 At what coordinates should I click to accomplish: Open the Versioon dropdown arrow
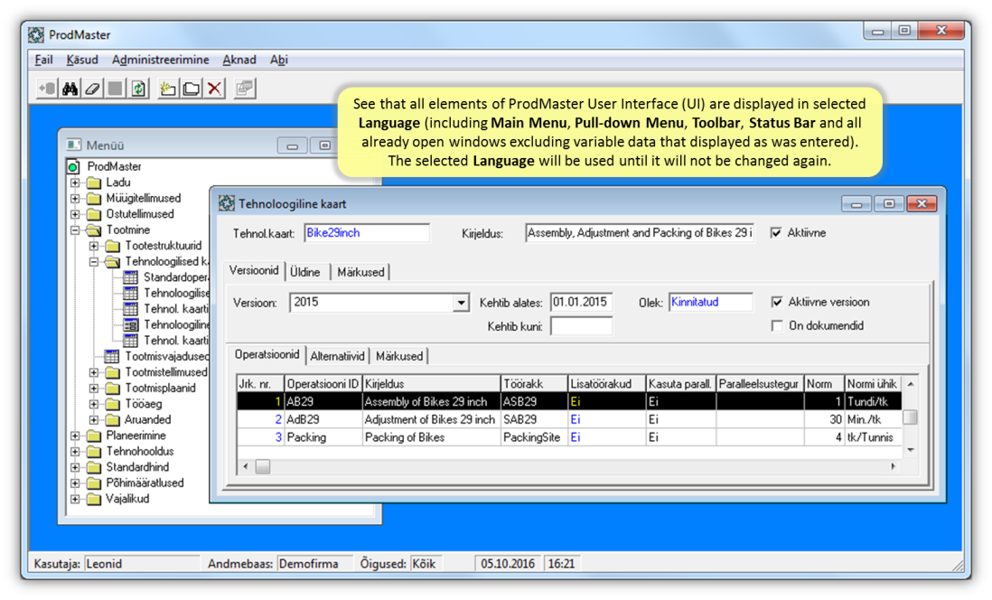click(x=462, y=304)
